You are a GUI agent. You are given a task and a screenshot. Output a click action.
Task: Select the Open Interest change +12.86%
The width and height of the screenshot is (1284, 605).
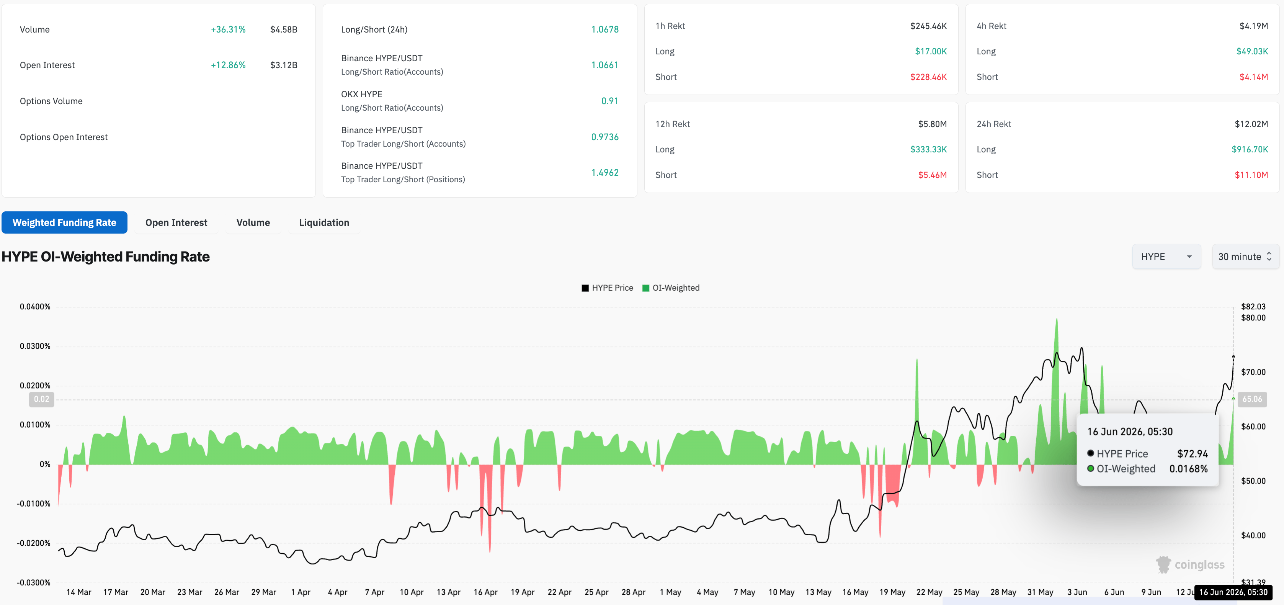(228, 65)
